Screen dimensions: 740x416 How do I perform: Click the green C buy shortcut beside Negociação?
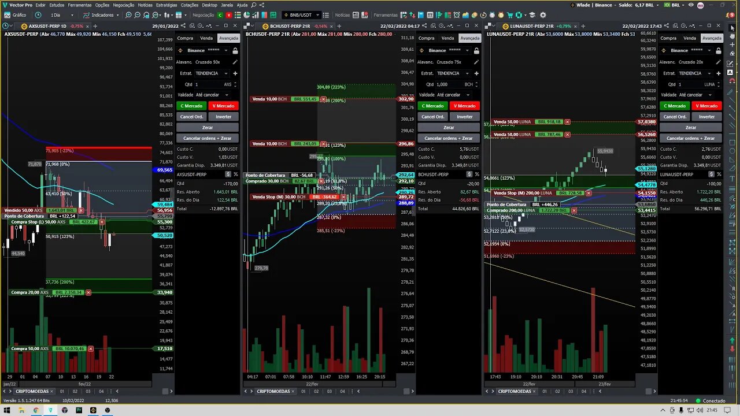[220, 15]
